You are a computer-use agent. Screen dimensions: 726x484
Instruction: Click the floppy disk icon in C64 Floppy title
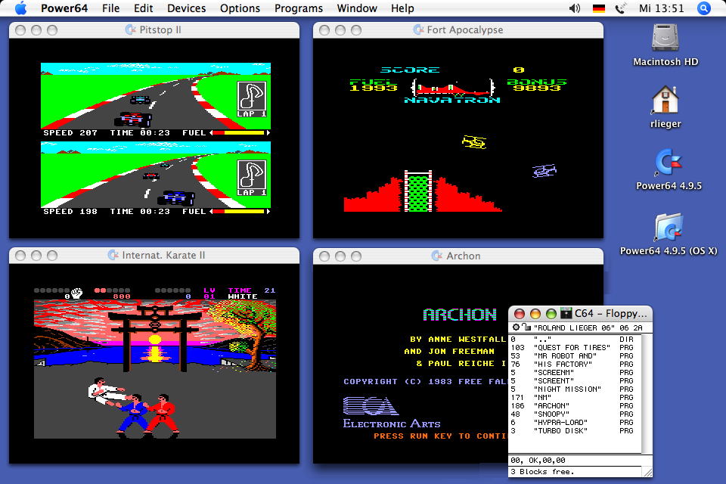point(566,314)
